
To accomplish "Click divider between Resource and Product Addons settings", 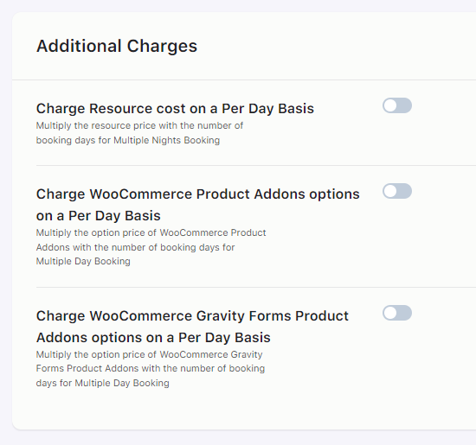I will pyautogui.click(x=256, y=166).
